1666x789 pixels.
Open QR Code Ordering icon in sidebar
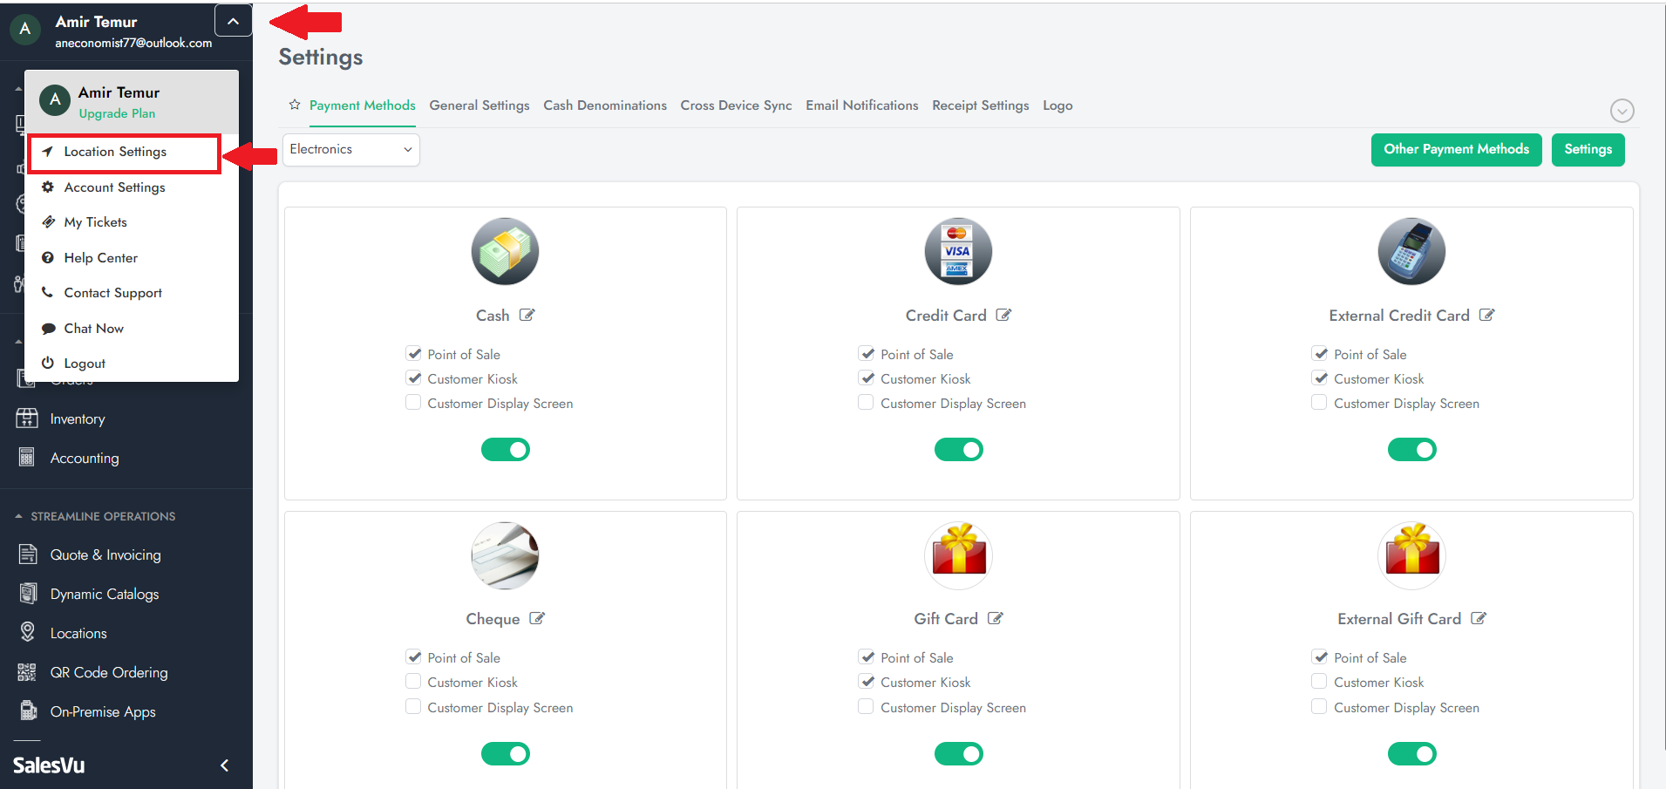tap(27, 672)
